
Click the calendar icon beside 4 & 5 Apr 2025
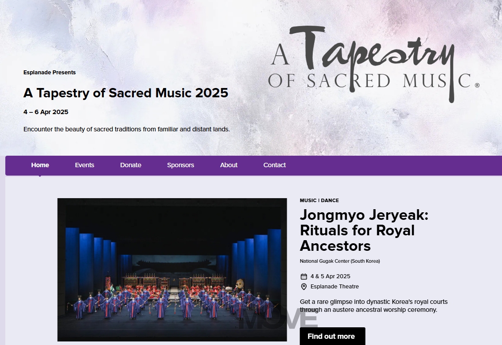coord(304,276)
